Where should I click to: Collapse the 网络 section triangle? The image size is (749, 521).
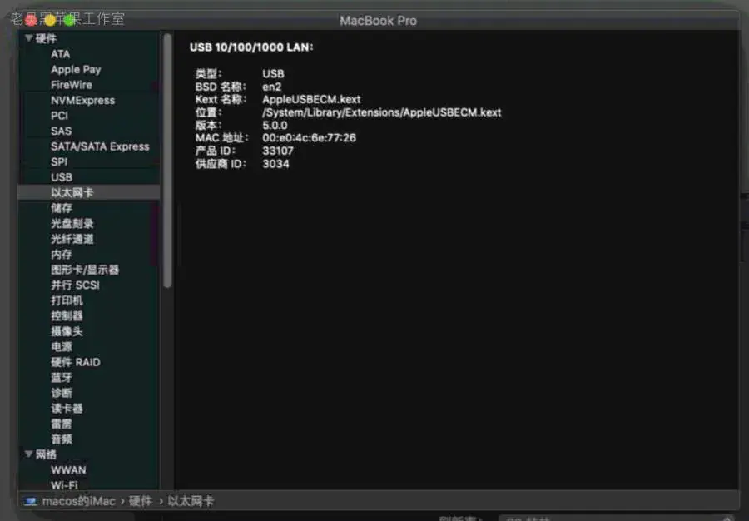[28, 454]
